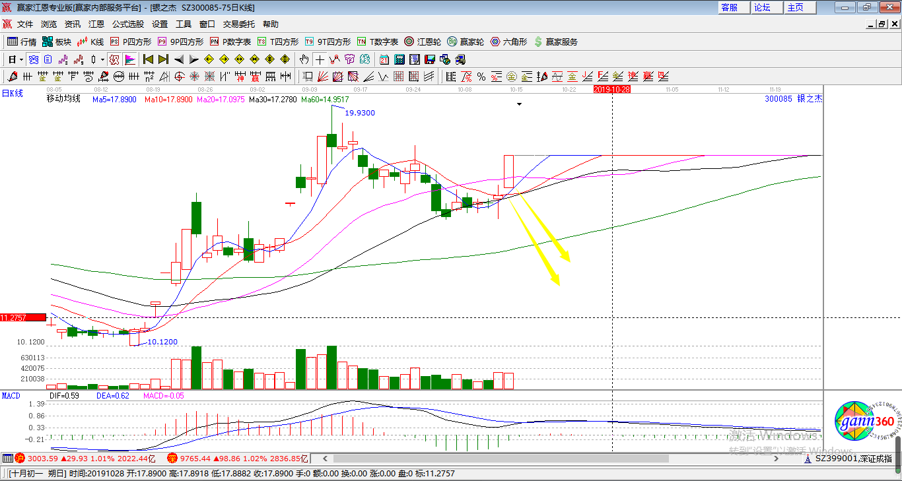Open the T数字表 time number table
The image size is (902, 481).
pyautogui.click(x=378, y=42)
